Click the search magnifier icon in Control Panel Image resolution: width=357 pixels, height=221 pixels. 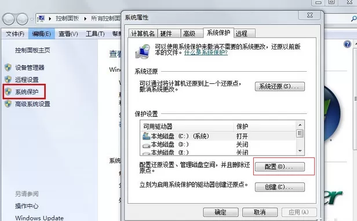pyautogui.click(x=354, y=19)
